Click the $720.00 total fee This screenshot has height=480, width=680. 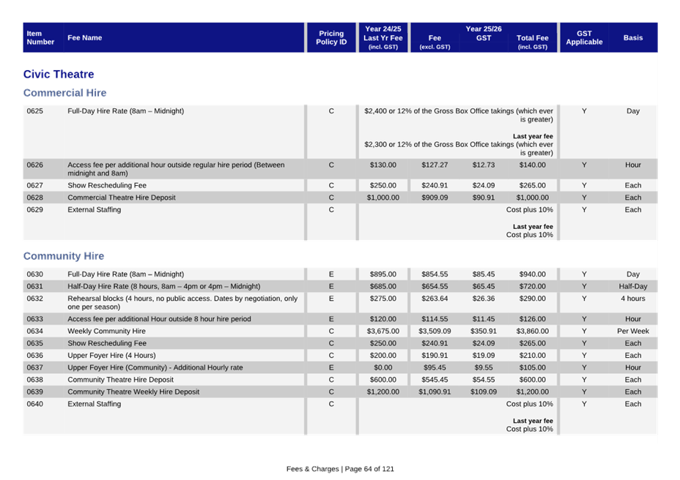pos(533,286)
